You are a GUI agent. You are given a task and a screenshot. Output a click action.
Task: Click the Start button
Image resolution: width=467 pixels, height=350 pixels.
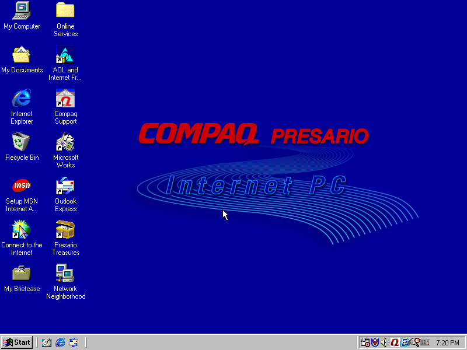pyautogui.click(x=17, y=342)
